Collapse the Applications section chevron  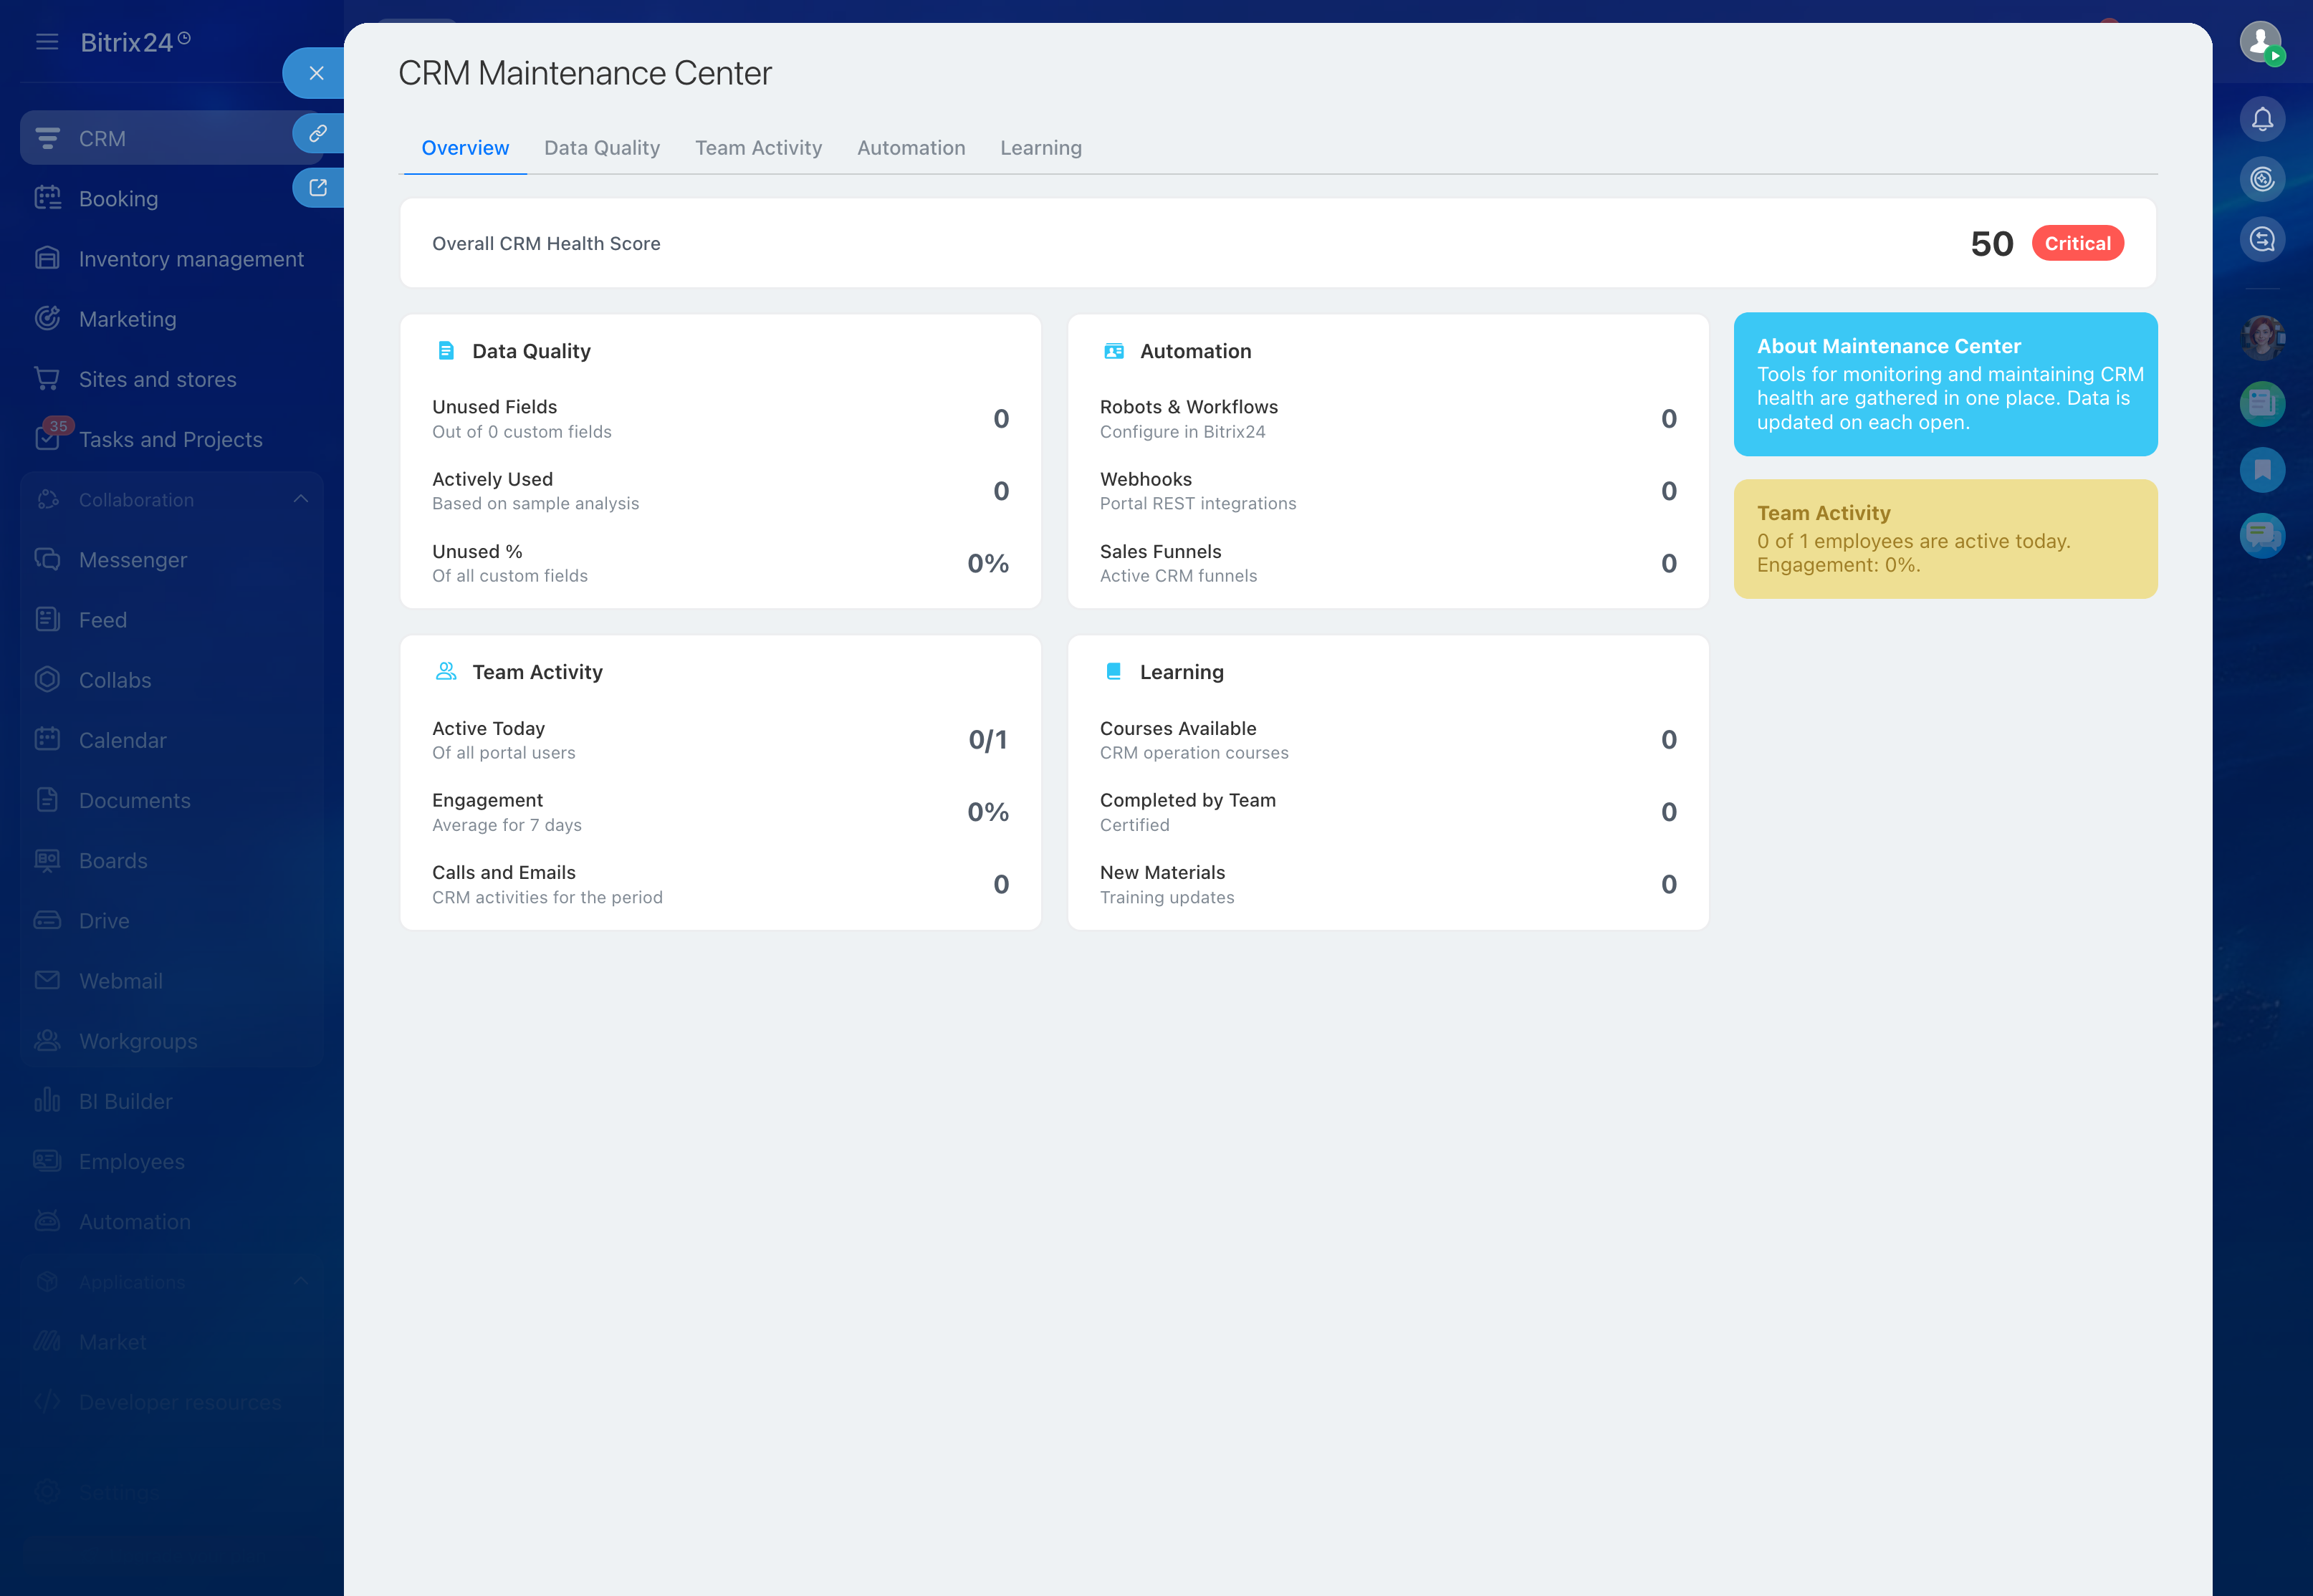tap(301, 1281)
